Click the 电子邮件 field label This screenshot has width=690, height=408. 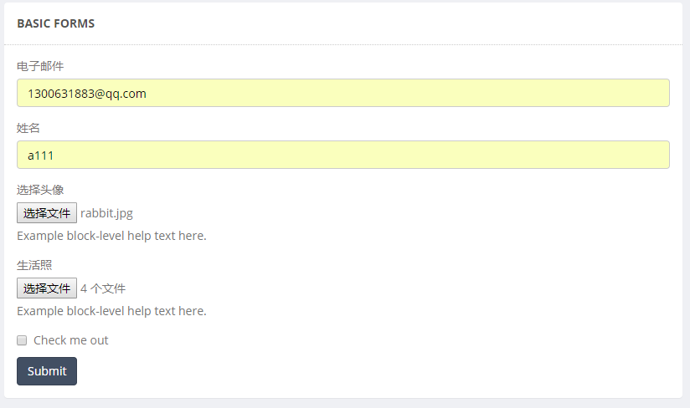pos(40,66)
